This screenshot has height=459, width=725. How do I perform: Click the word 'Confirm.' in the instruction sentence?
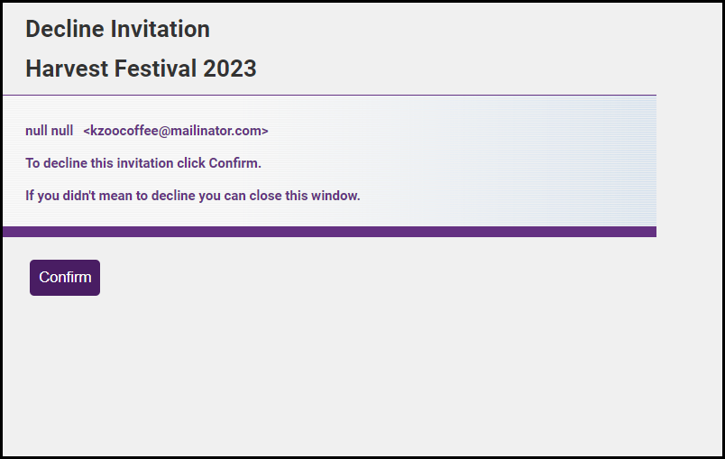tap(235, 163)
